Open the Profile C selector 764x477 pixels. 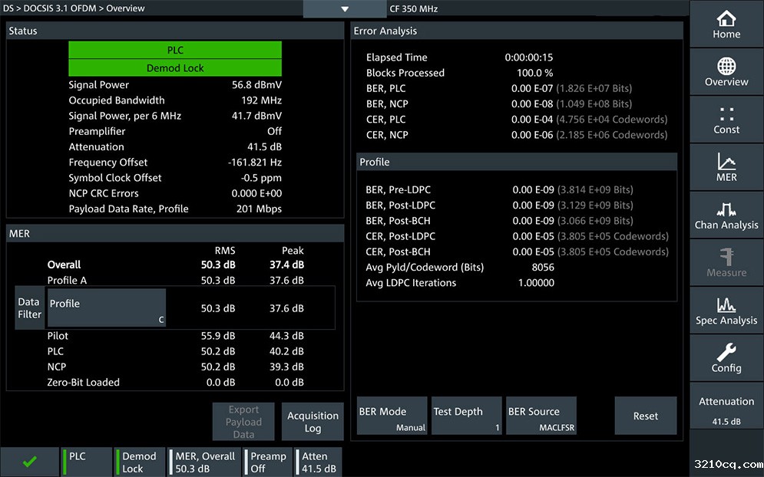point(107,308)
